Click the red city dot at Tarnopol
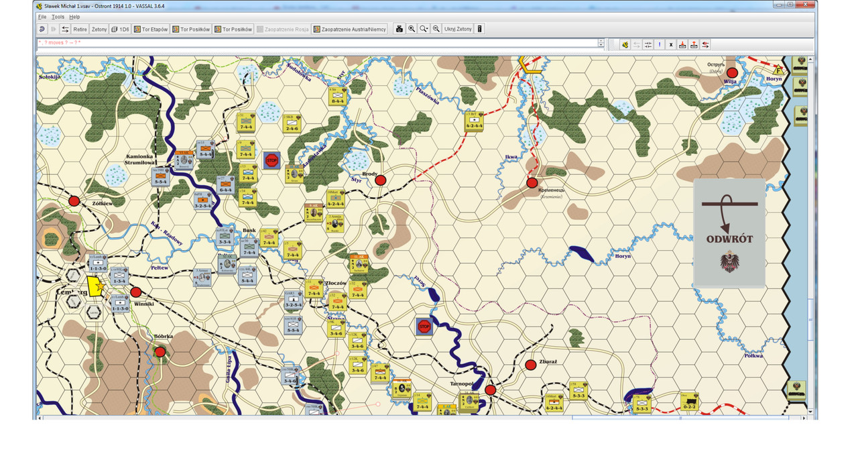Image resolution: width=858 pixels, height=470 pixels. point(491,390)
